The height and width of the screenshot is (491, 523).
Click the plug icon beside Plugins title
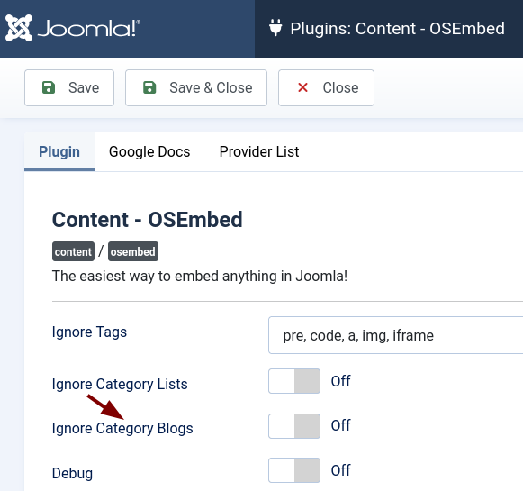pyautogui.click(x=275, y=28)
